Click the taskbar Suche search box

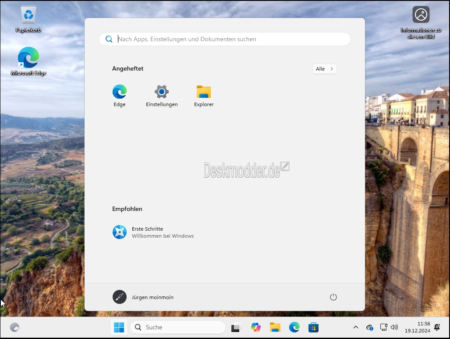pos(178,327)
